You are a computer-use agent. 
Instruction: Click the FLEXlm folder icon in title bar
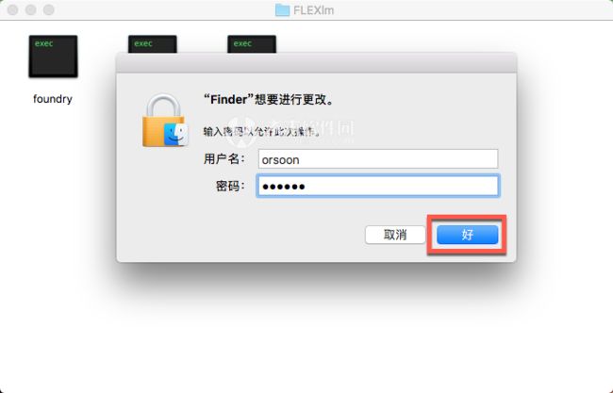point(282,10)
